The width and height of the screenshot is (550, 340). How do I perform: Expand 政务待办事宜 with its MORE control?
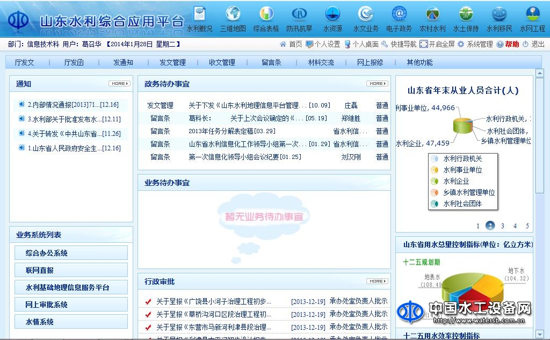tap(376, 84)
